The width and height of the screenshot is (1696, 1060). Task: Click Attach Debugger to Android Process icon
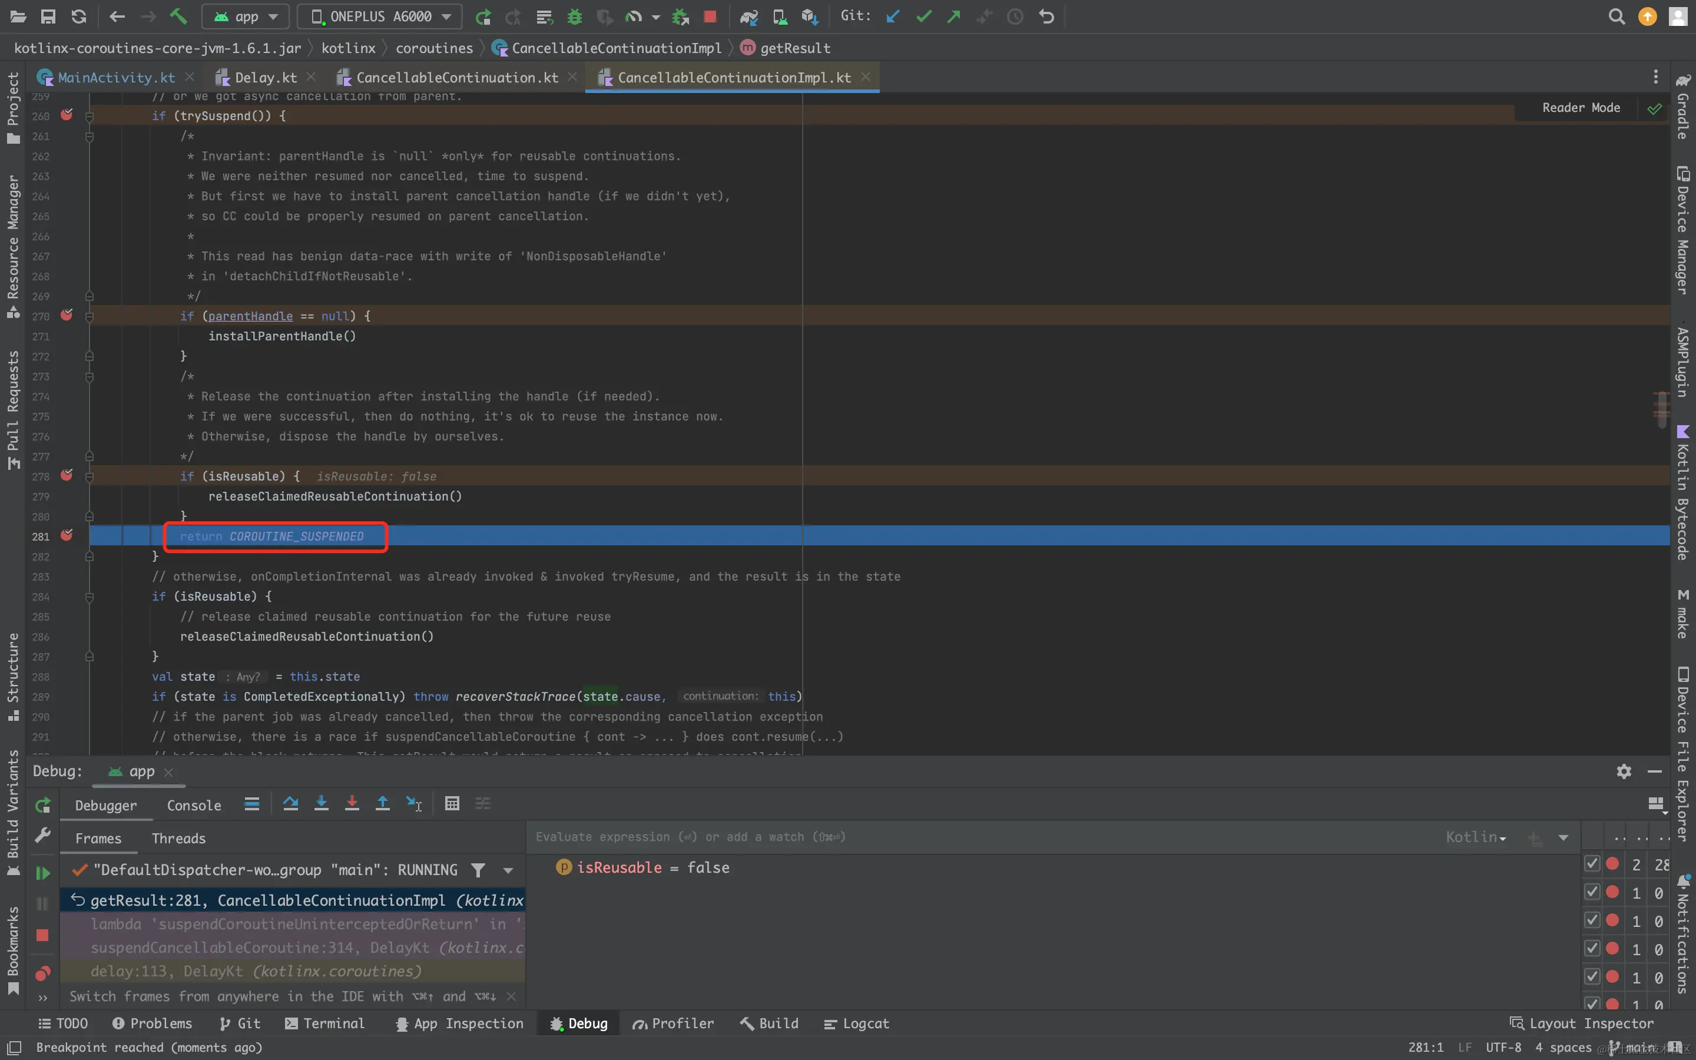(680, 17)
